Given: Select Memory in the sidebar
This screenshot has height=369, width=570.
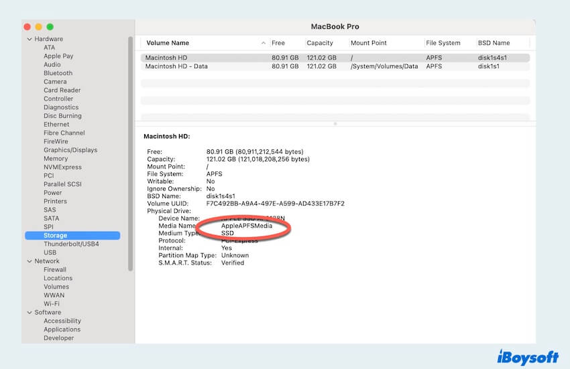Looking at the screenshot, I should [56, 158].
